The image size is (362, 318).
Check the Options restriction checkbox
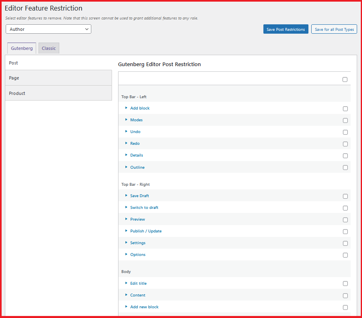tap(345, 255)
